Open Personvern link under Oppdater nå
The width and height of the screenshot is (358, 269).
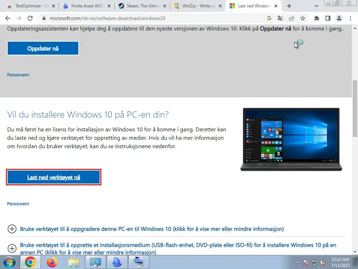(x=18, y=75)
